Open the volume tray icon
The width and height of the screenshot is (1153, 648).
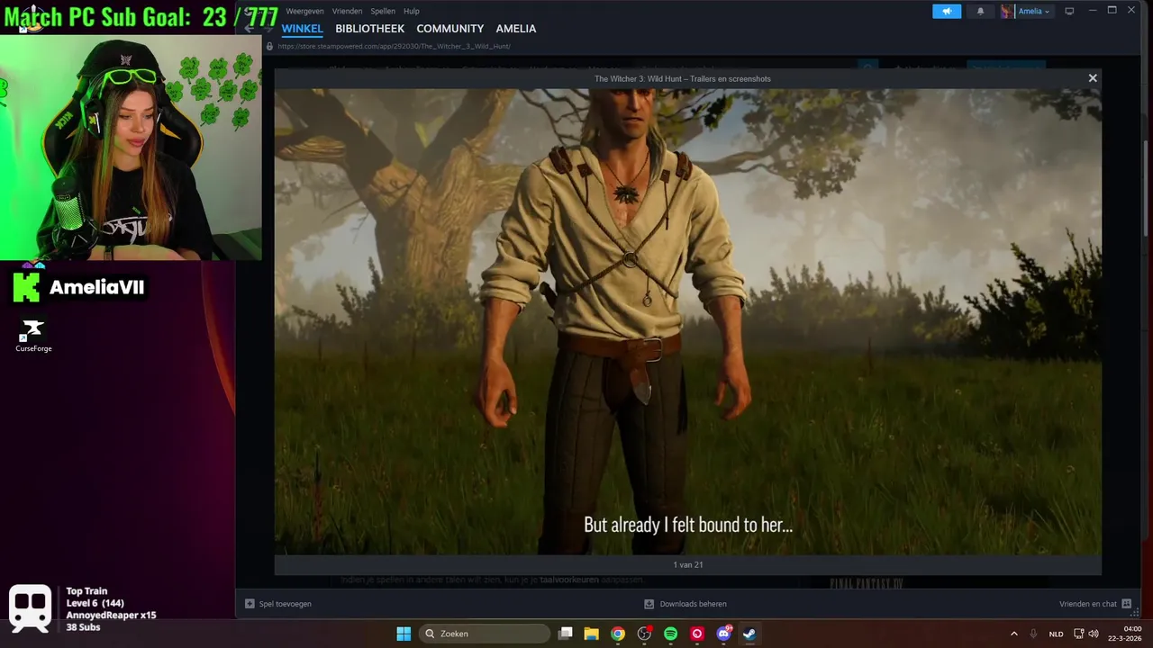1094,634
